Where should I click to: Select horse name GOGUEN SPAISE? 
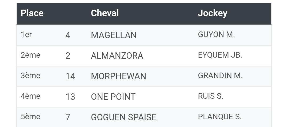[x=124, y=117]
